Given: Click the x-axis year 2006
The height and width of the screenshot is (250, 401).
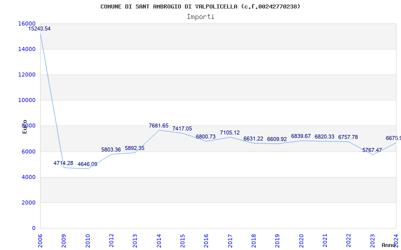Looking at the screenshot, I should click(x=41, y=240).
